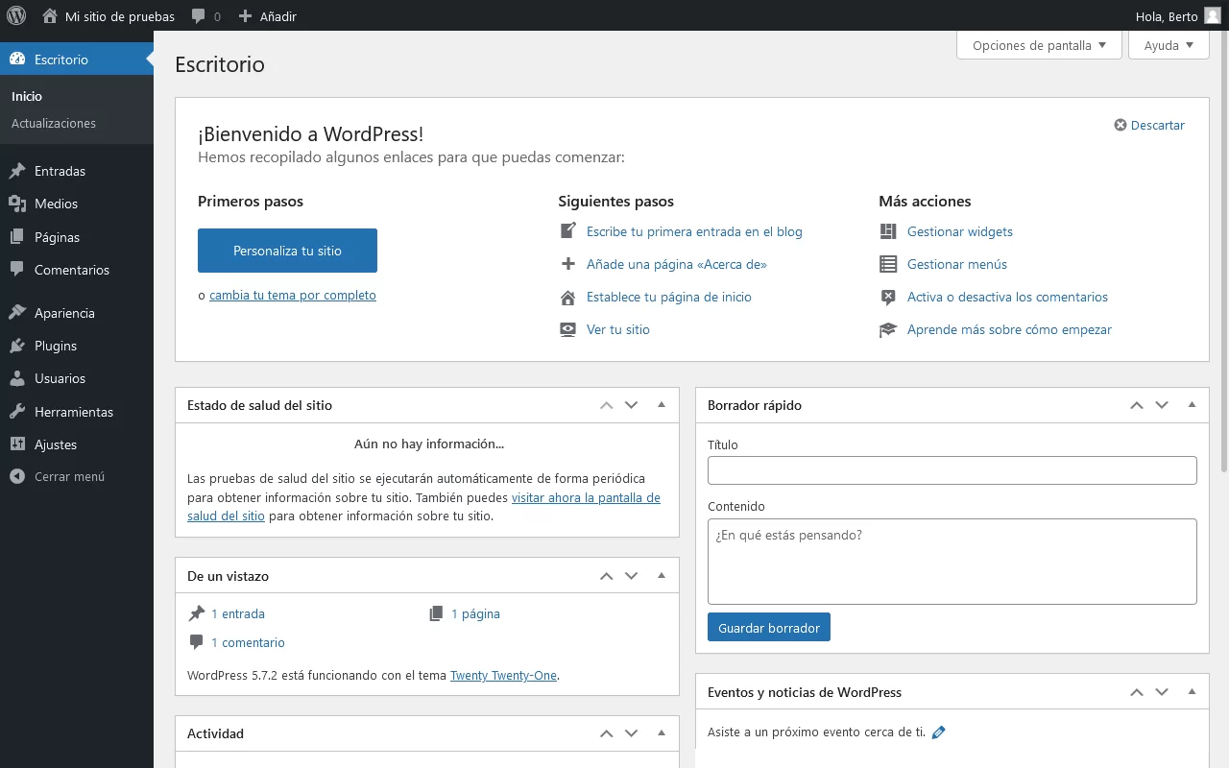Click the Escritorio dashboard gauge icon
This screenshot has height=768, width=1229.
(x=17, y=60)
